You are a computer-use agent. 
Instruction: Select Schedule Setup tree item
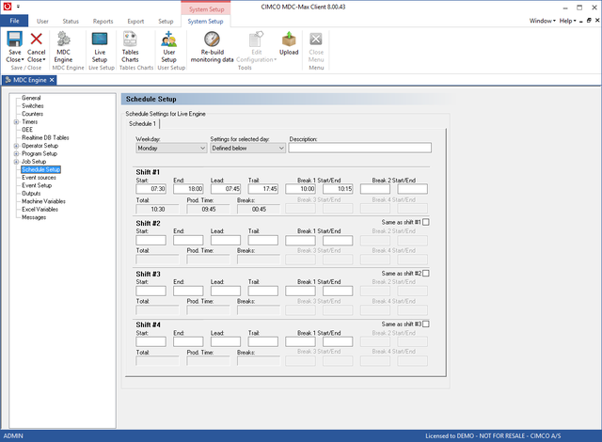point(40,169)
